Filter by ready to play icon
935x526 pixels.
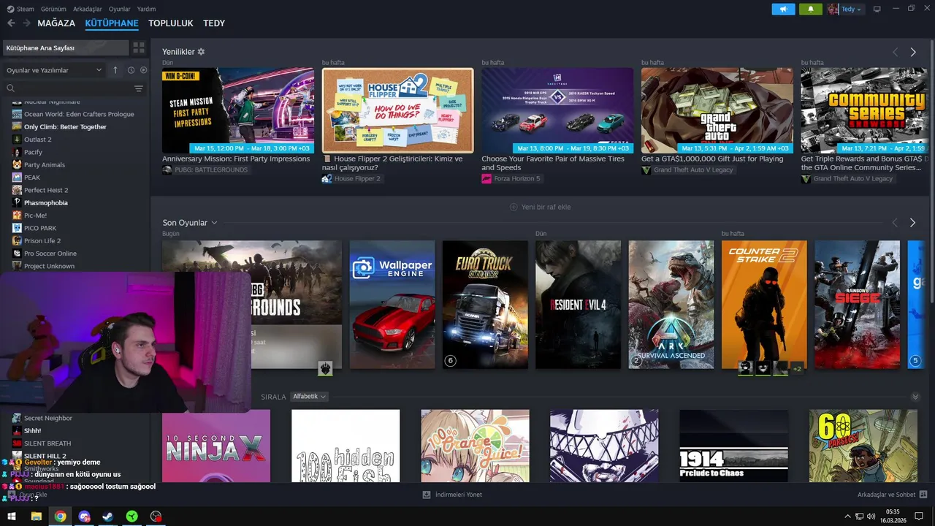pos(143,70)
